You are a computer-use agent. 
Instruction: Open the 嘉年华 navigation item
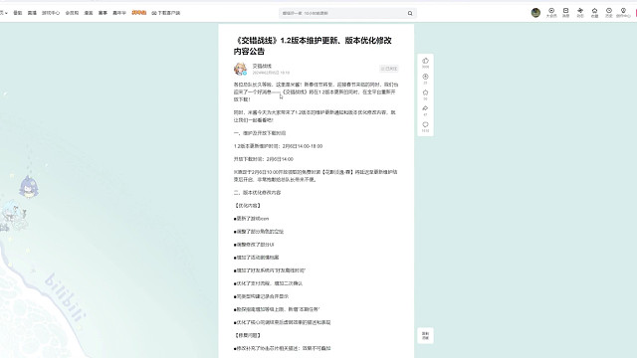(119, 13)
